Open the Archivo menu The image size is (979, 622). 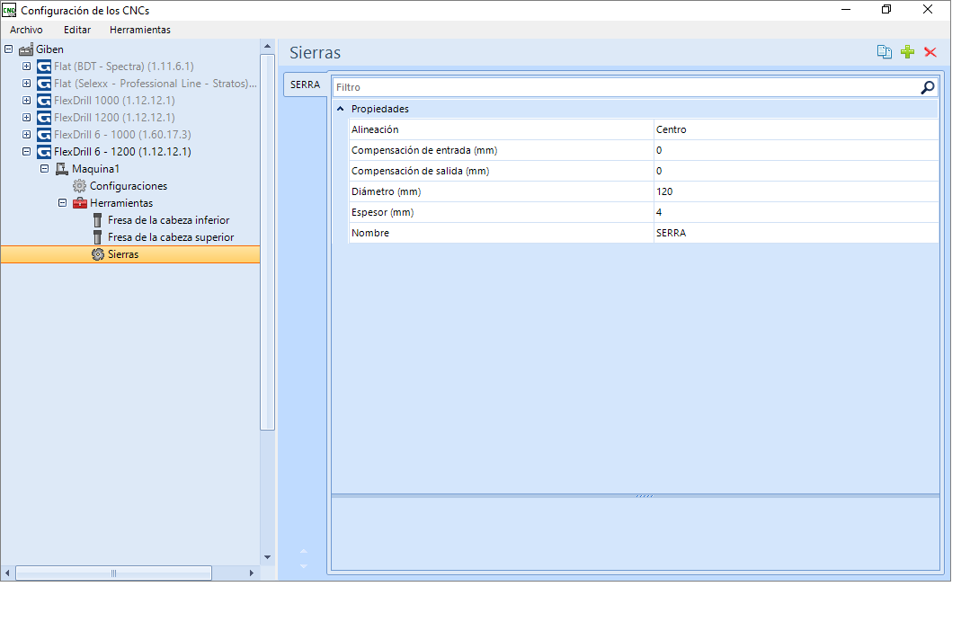click(x=26, y=30)
